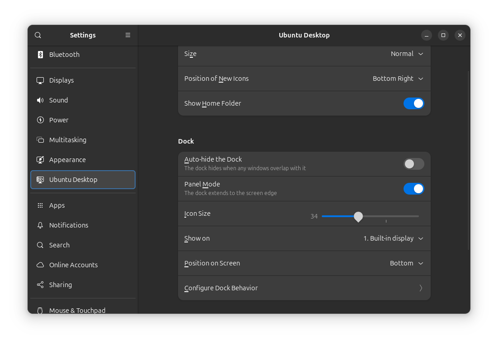This screenshot has height=344, width=498.
Task: Click the Sound speaker icon
Action: coord(40,100)
